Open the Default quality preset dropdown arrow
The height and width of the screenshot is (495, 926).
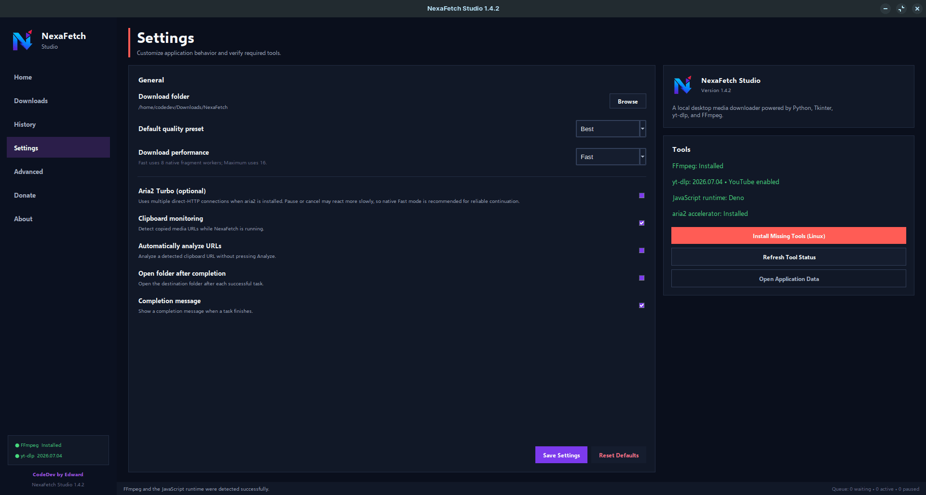(642, 129)
